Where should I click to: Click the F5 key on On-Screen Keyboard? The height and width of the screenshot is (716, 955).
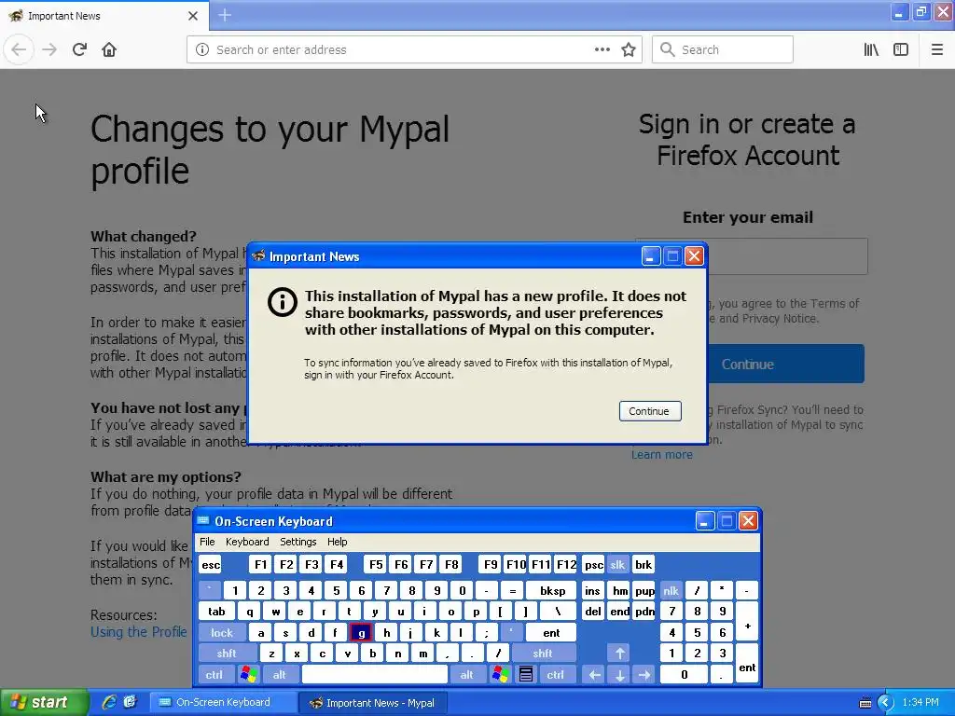coord(377,564)
